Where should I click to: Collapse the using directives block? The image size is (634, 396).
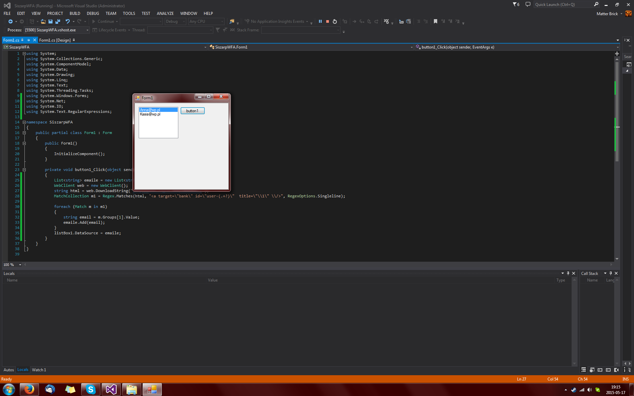[24, 53]
